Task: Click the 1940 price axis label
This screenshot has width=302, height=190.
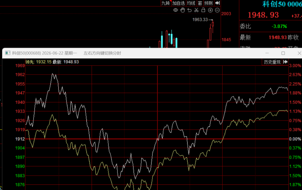Action: coord(20,102)
